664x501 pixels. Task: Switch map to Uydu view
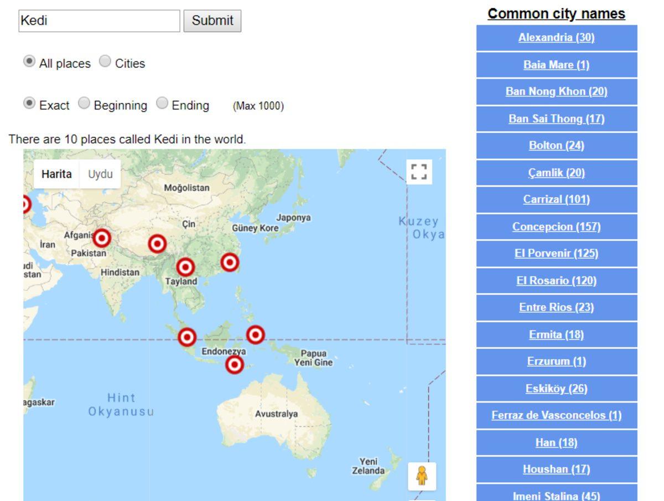pos(100,174)
